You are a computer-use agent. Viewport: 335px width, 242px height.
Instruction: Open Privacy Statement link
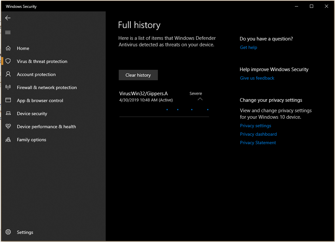258,143
